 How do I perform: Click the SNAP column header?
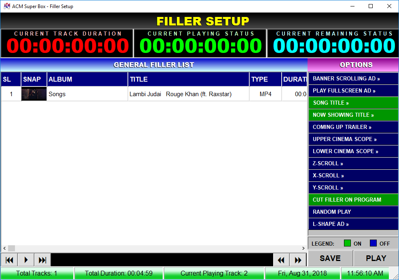click(34, 79)
